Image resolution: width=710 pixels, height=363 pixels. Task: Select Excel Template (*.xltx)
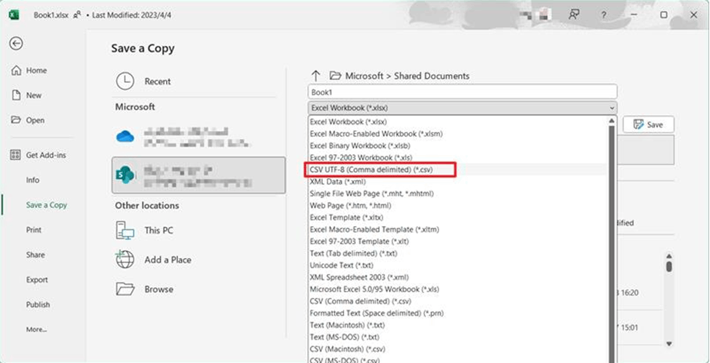[x=457, y=218]
